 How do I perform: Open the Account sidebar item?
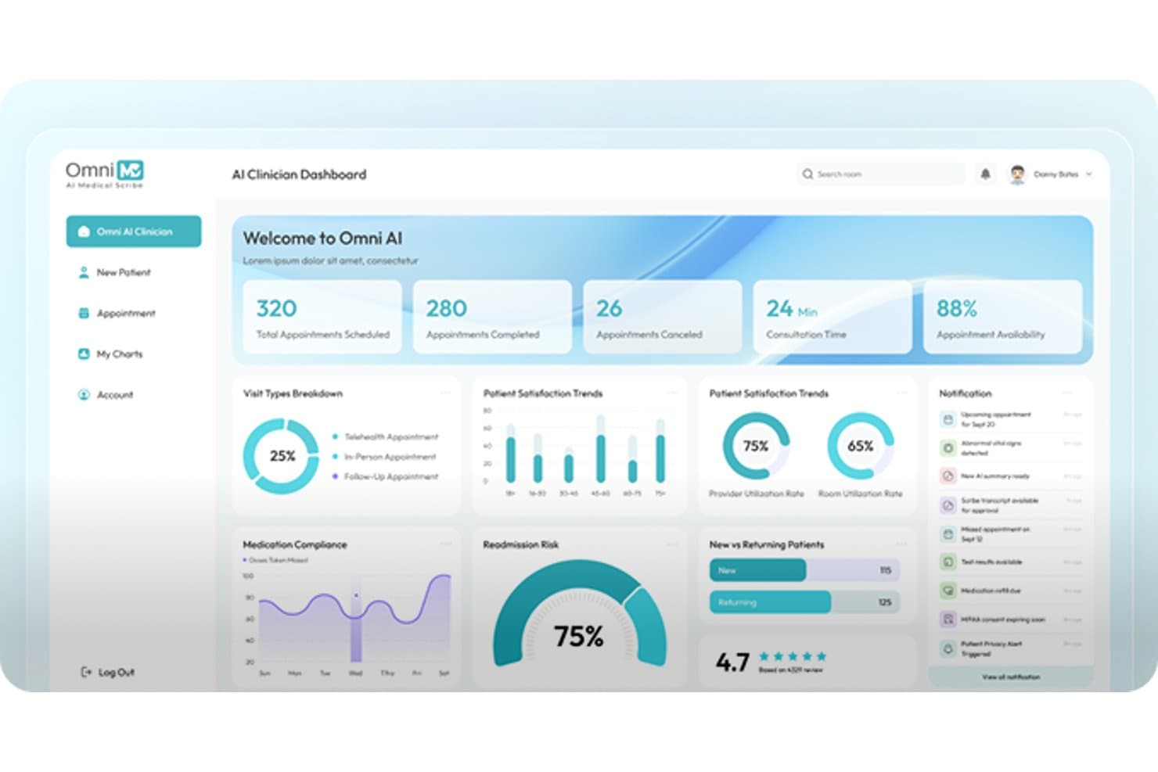point(106,394)
